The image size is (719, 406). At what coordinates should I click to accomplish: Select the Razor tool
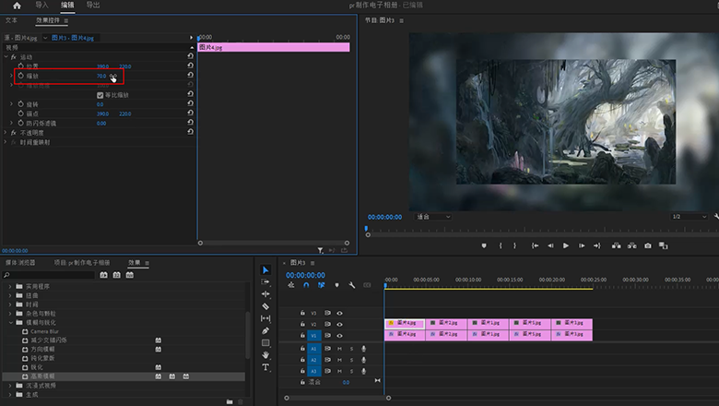265,306
